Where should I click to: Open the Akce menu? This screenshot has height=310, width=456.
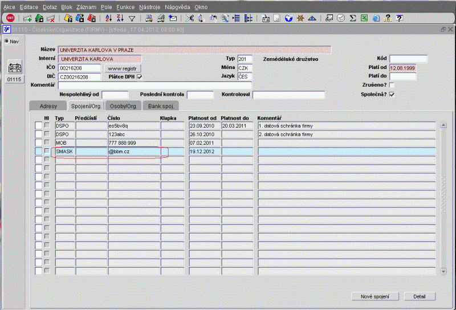coord(9,7)
